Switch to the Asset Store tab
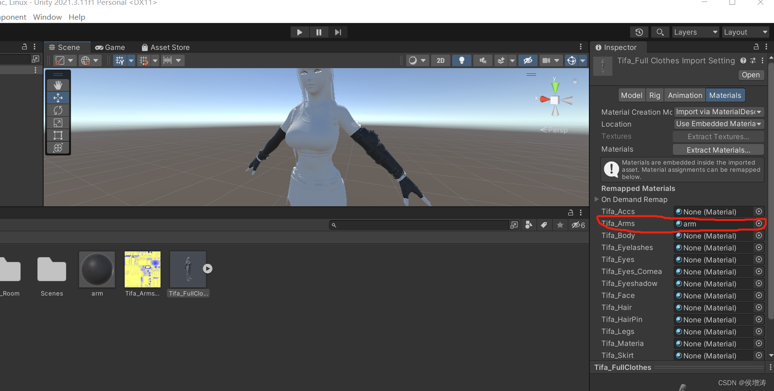 (166, 47)
